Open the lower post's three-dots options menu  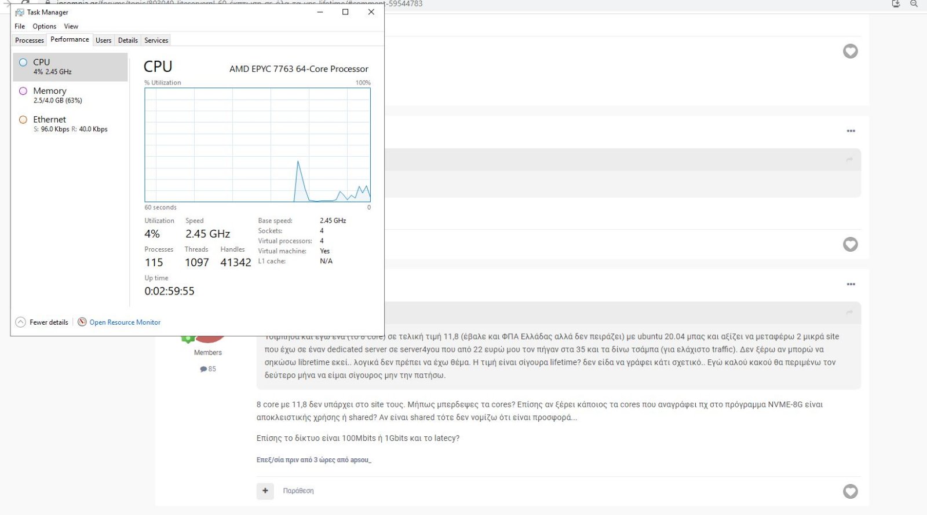pos(851,284)
